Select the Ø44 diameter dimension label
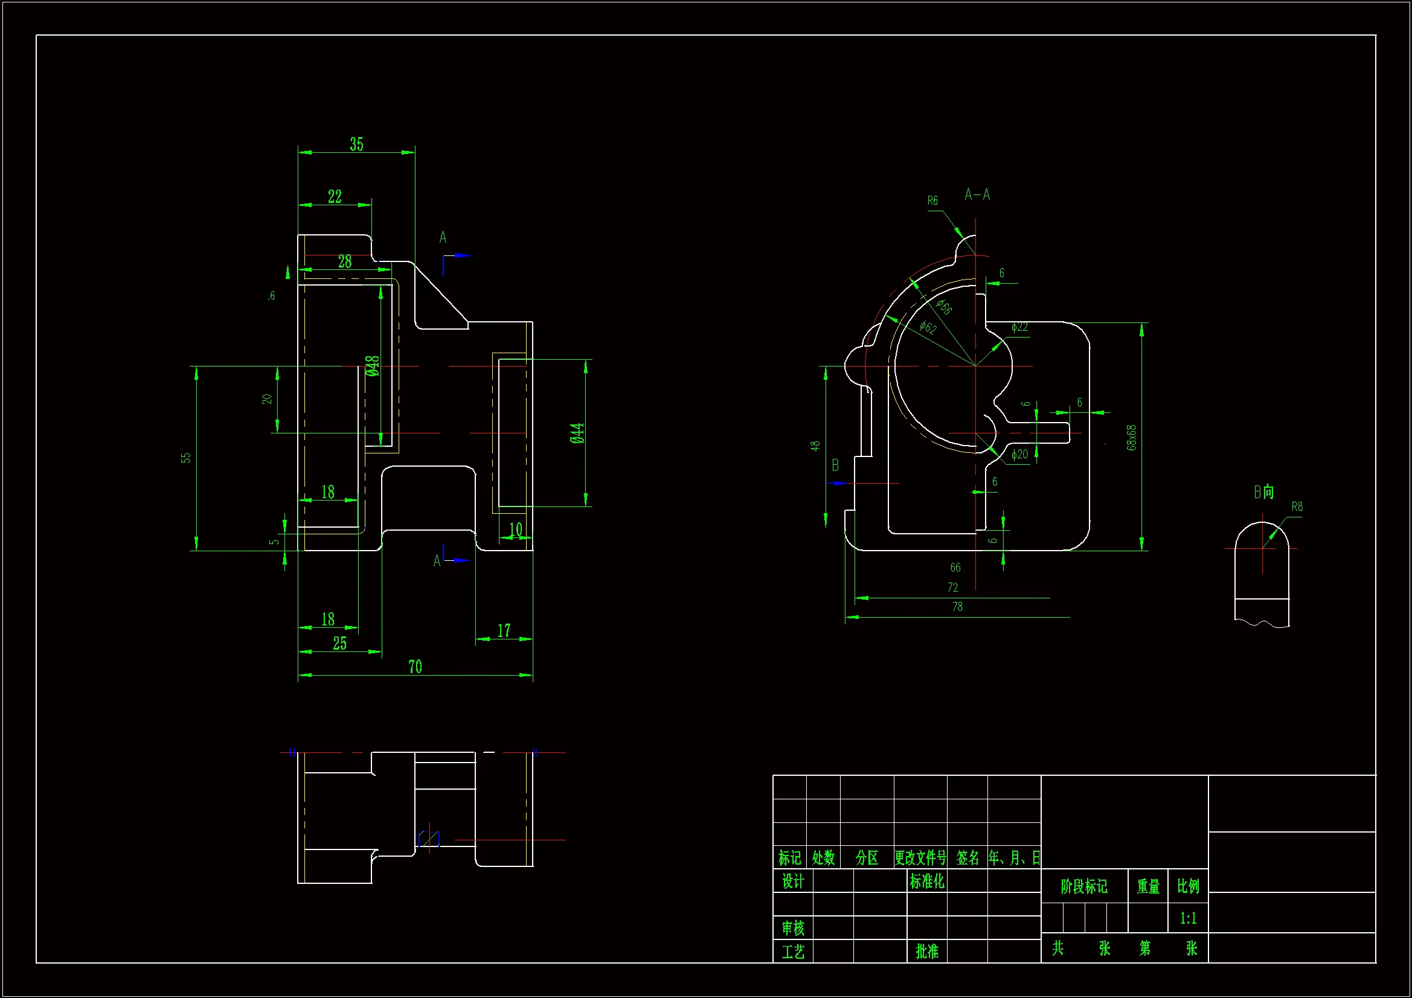Viewport: 1412px width, 998px height. point(577,433)
